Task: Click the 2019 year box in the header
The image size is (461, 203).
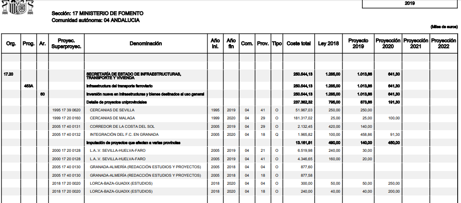Action: pos(409,3)
